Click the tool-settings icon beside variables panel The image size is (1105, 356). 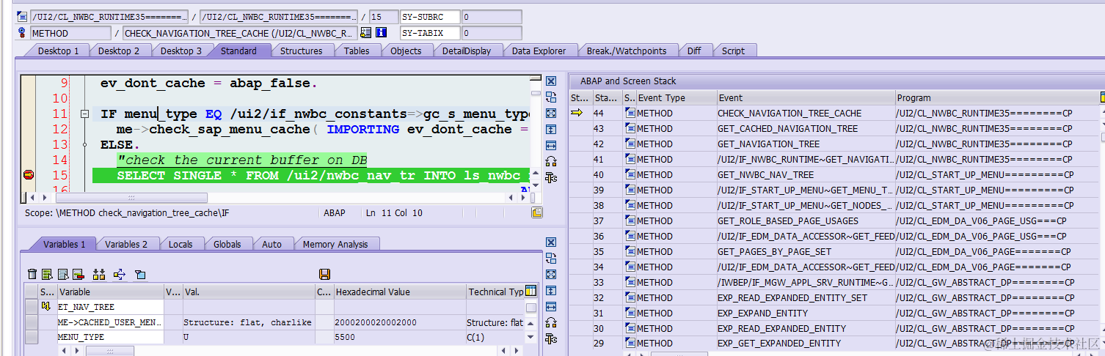tap(551, 338)
